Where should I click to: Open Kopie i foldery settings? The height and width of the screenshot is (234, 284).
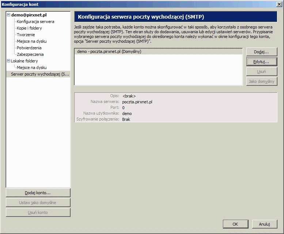[x=29, y=28]
